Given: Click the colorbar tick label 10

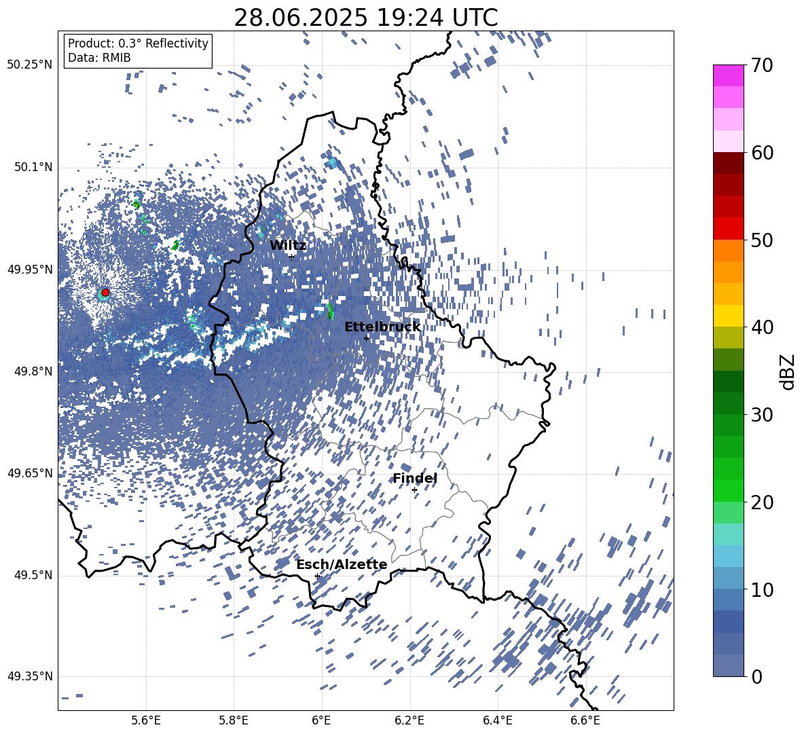Looking at the screenshot, I should point(762,589).
